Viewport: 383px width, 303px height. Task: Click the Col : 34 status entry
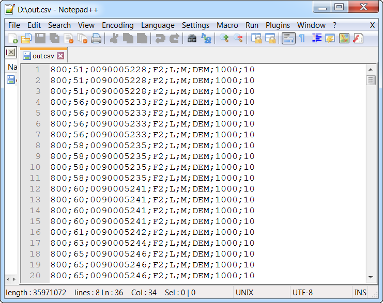click(x=144, y=293)
